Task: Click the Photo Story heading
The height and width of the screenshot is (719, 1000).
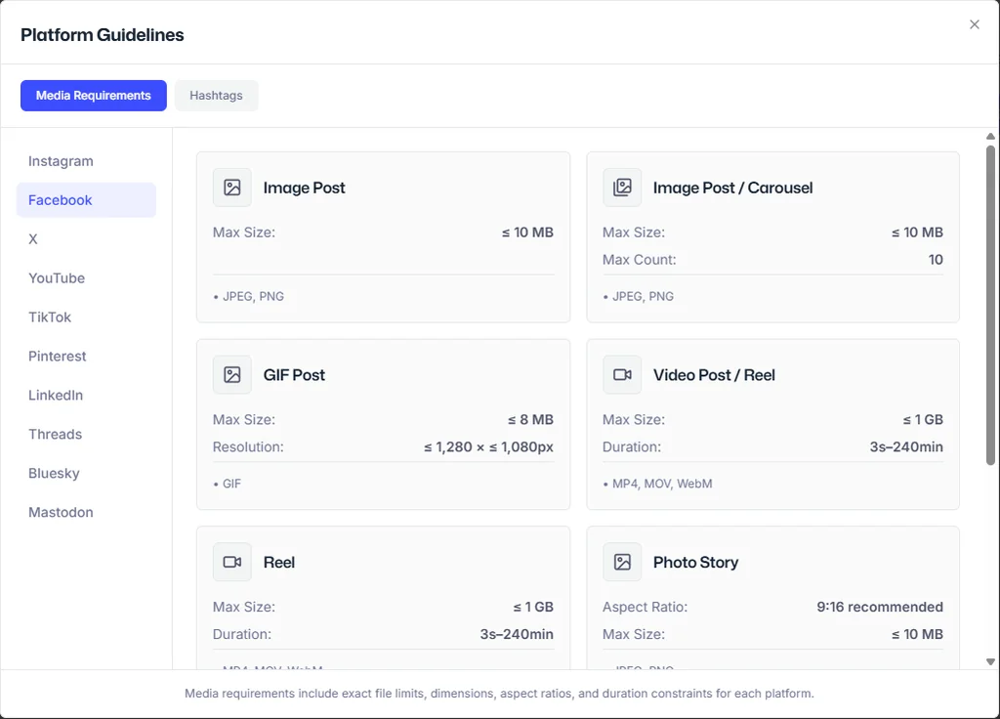Action: (695, 562)
